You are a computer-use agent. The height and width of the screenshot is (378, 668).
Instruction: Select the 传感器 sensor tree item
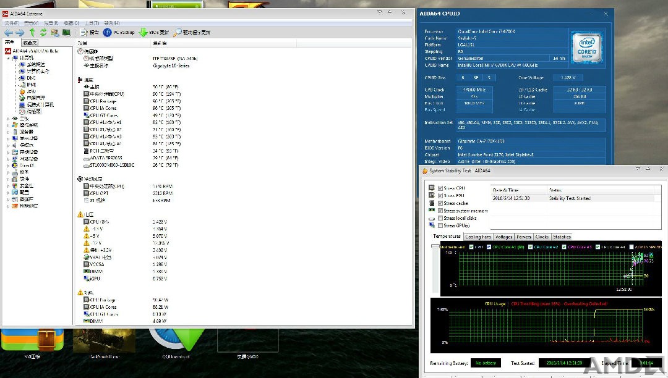(30, 112)
